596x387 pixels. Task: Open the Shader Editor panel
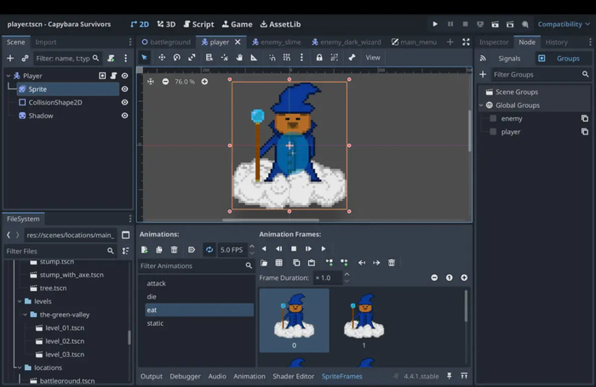point(294,376)
